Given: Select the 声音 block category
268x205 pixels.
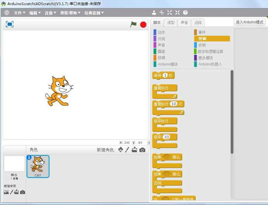Looking at the screenshot, I should click(x=159, y=45).
